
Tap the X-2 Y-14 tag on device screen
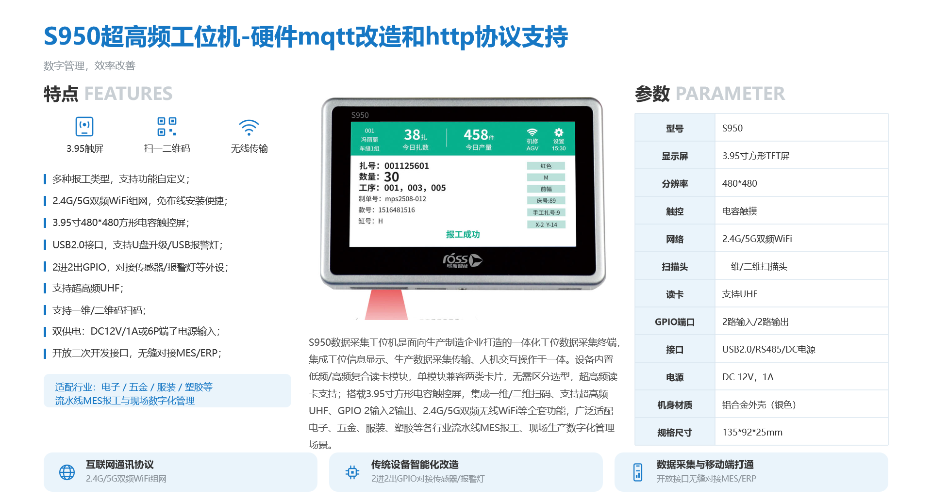click(x=546, y=225)
